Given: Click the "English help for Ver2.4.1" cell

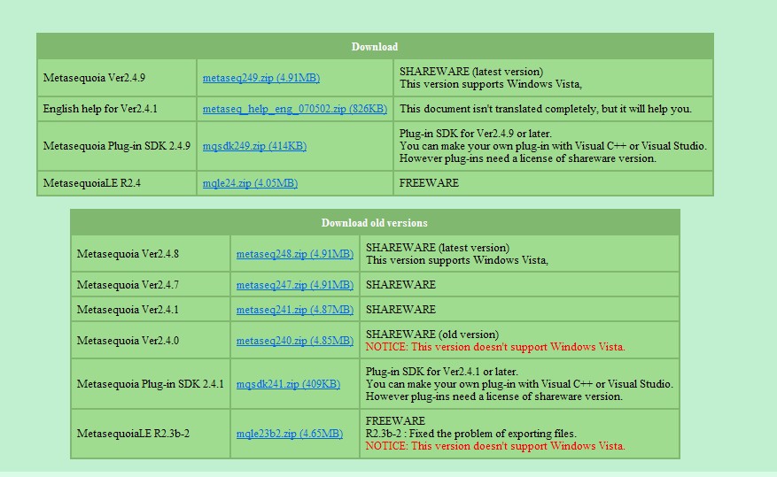Looking at the screenshot, I should [x=100, y=109].
